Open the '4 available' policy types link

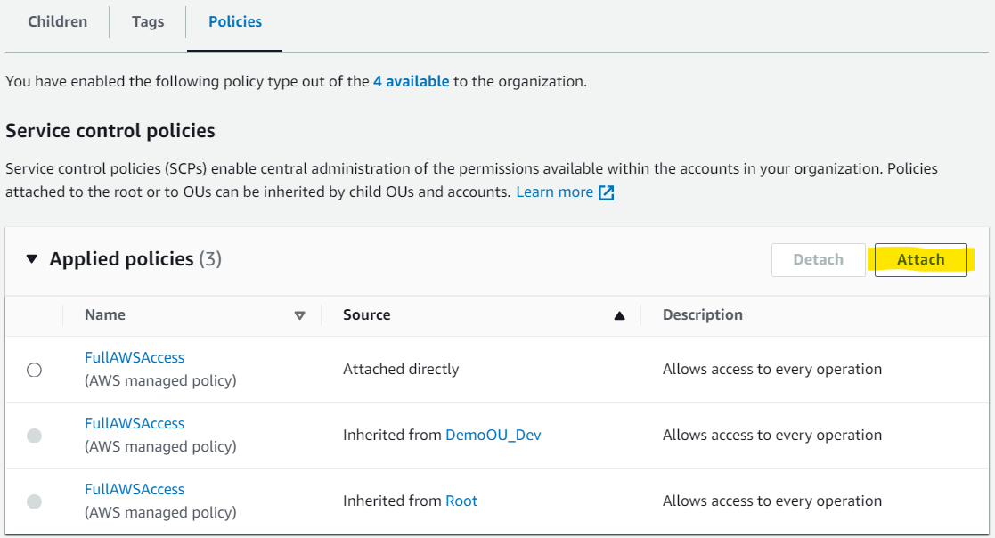tap(412, 81)
